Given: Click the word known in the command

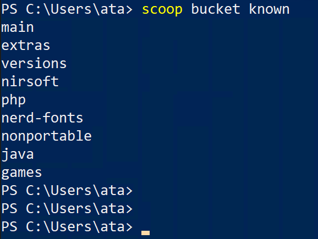Looking at the screenshot, I should point(269,9).
